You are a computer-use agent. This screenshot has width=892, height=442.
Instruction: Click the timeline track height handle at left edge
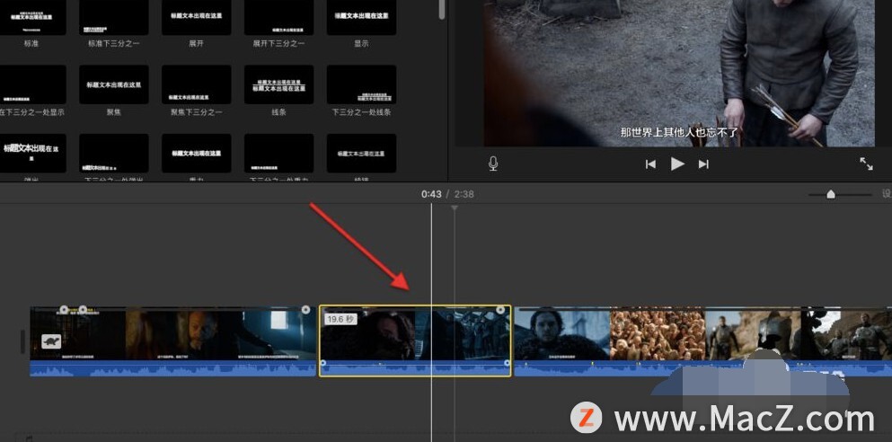(22, 341)
